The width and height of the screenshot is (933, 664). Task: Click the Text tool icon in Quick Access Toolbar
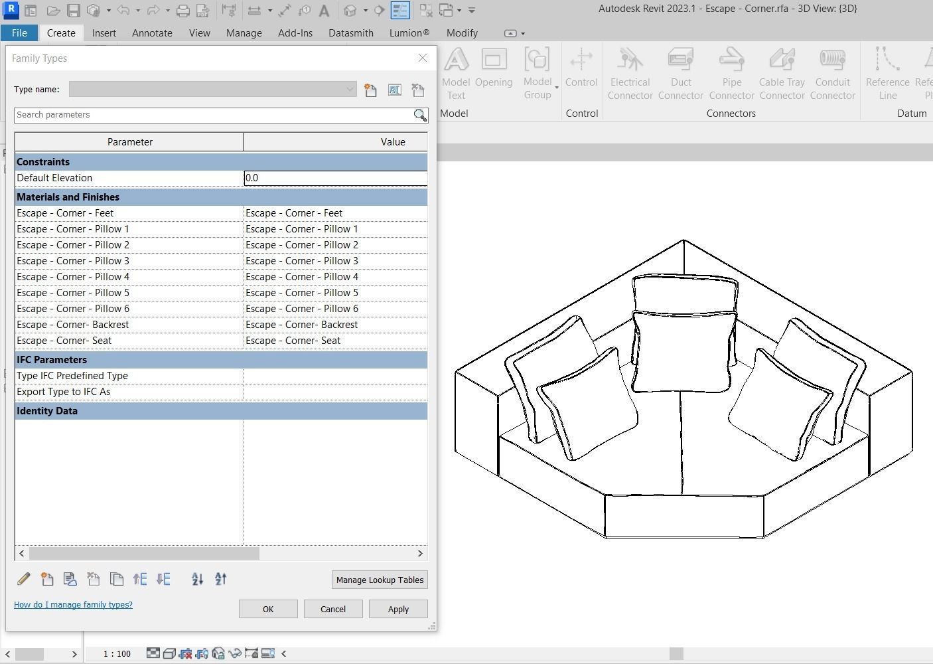click(x=324, y=11)
